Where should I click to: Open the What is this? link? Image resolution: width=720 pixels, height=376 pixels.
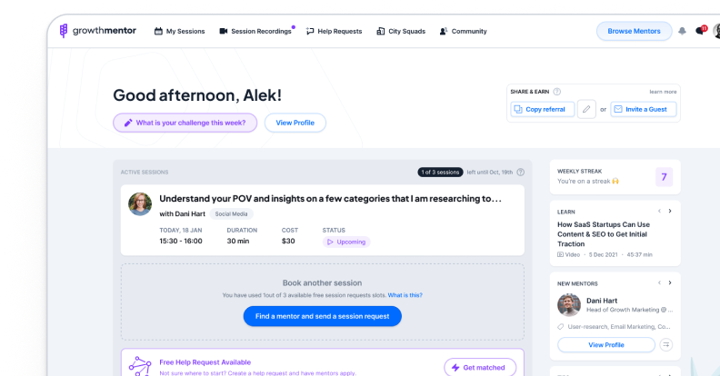[405, 295]
